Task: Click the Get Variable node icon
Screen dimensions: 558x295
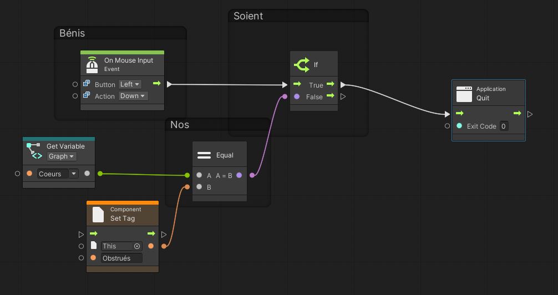Action: (34, 151)
